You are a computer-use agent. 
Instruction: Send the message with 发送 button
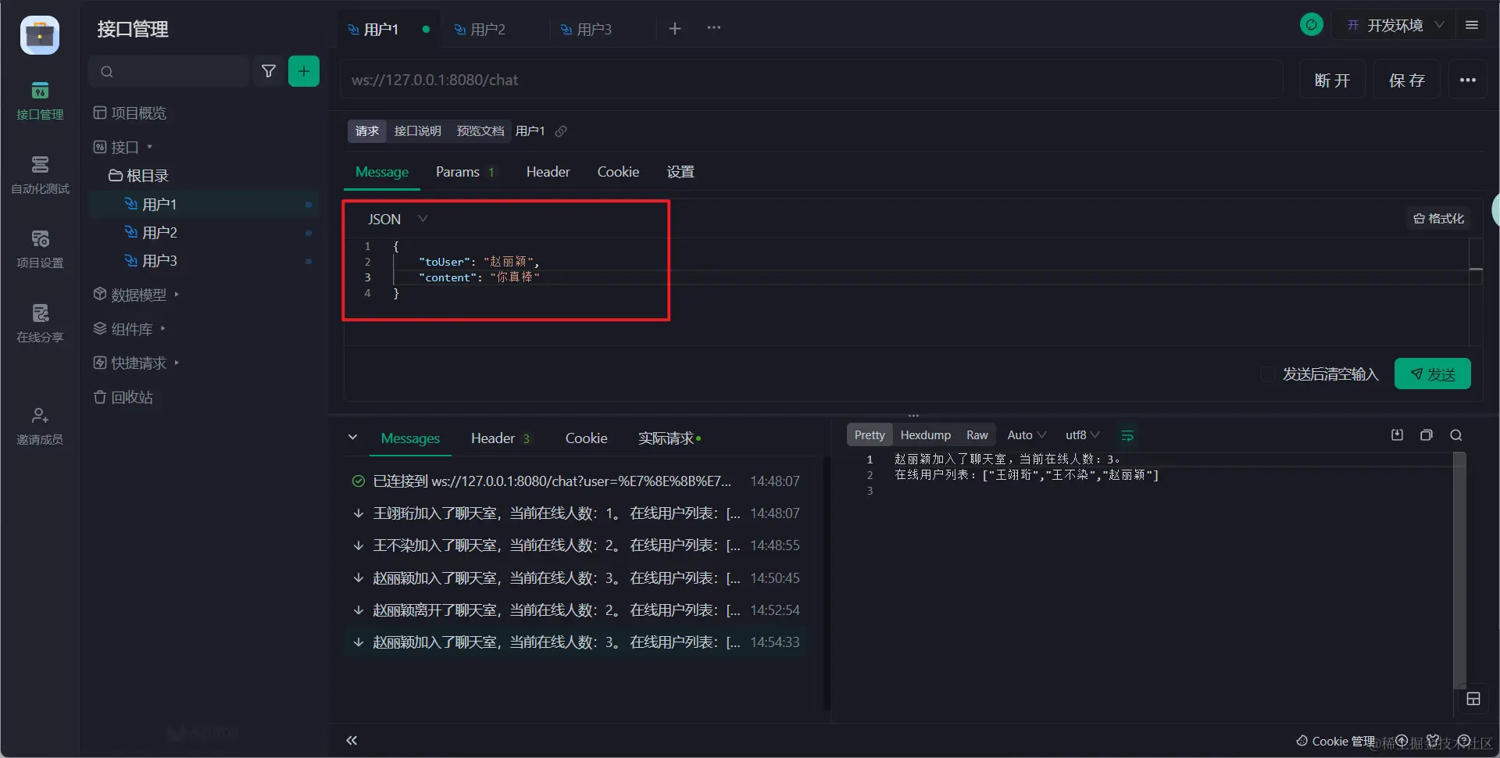click(1433, 374)
